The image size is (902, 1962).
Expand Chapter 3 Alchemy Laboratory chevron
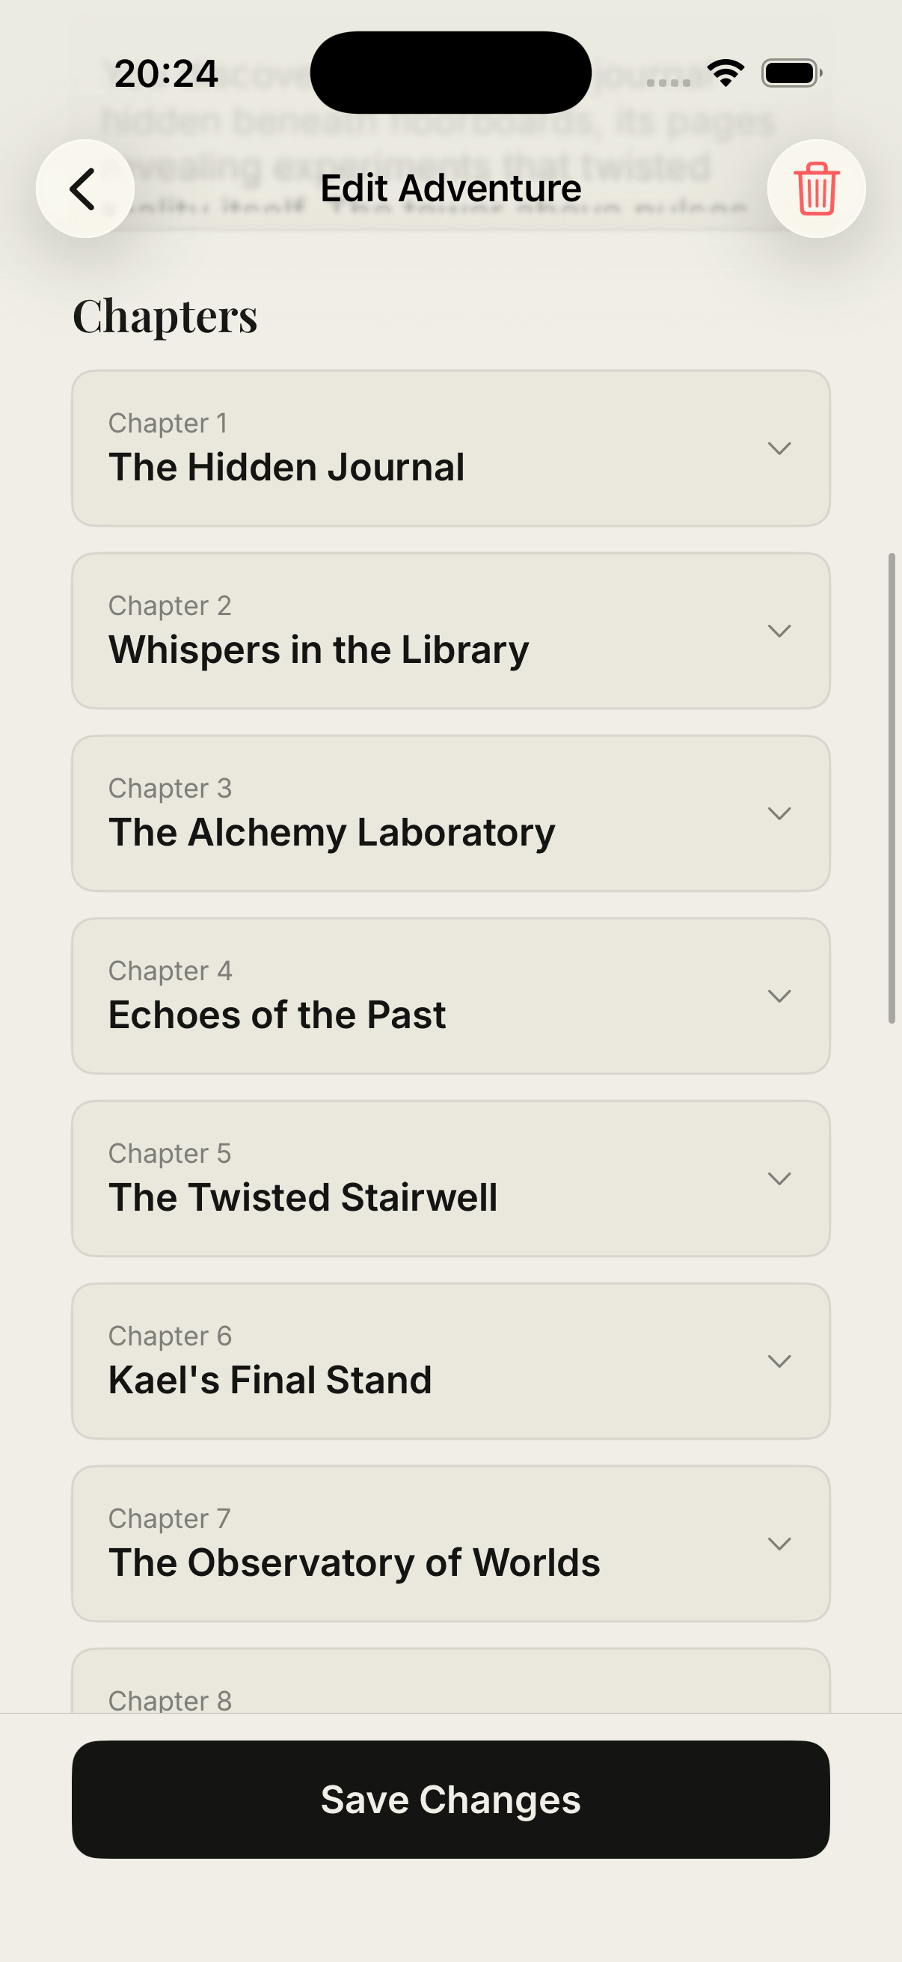tap(779, 813)
